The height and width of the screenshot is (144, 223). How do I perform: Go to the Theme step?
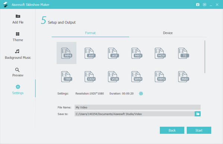tap(18, 37)
